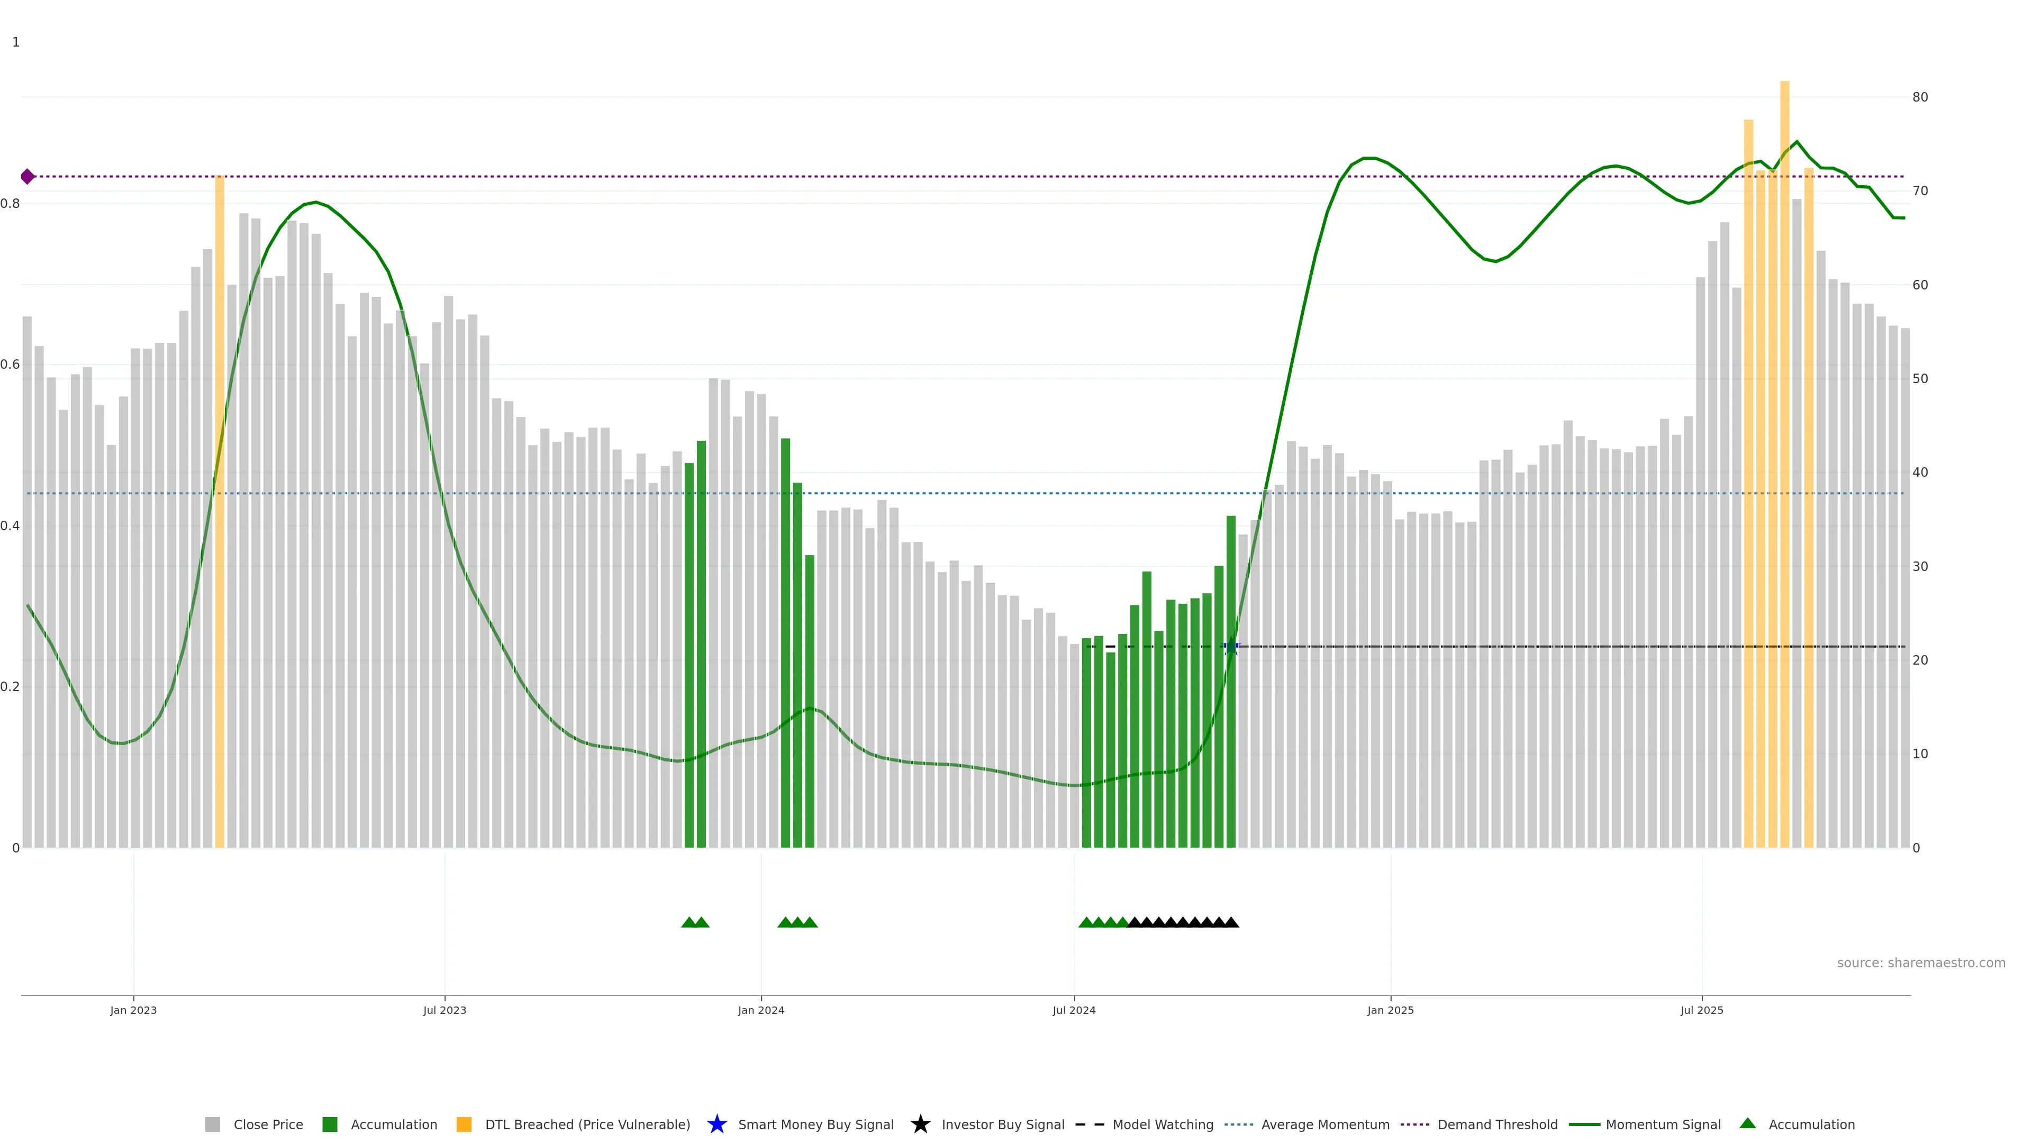Toggle the Close Price legend label
Viewport: 2032px width, 1143px height.
(x=268, y=1124)
